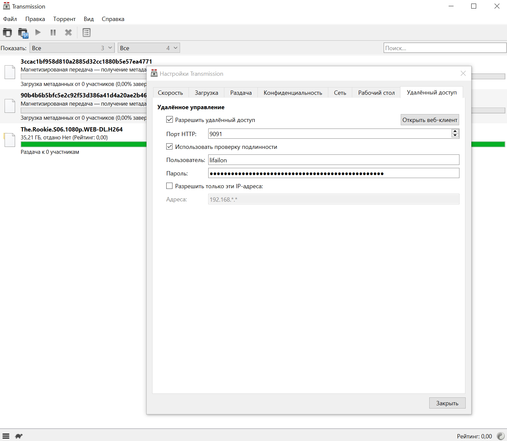
Task: Open a torrent file via toolbar icon
Action: (x=7, y=32)
